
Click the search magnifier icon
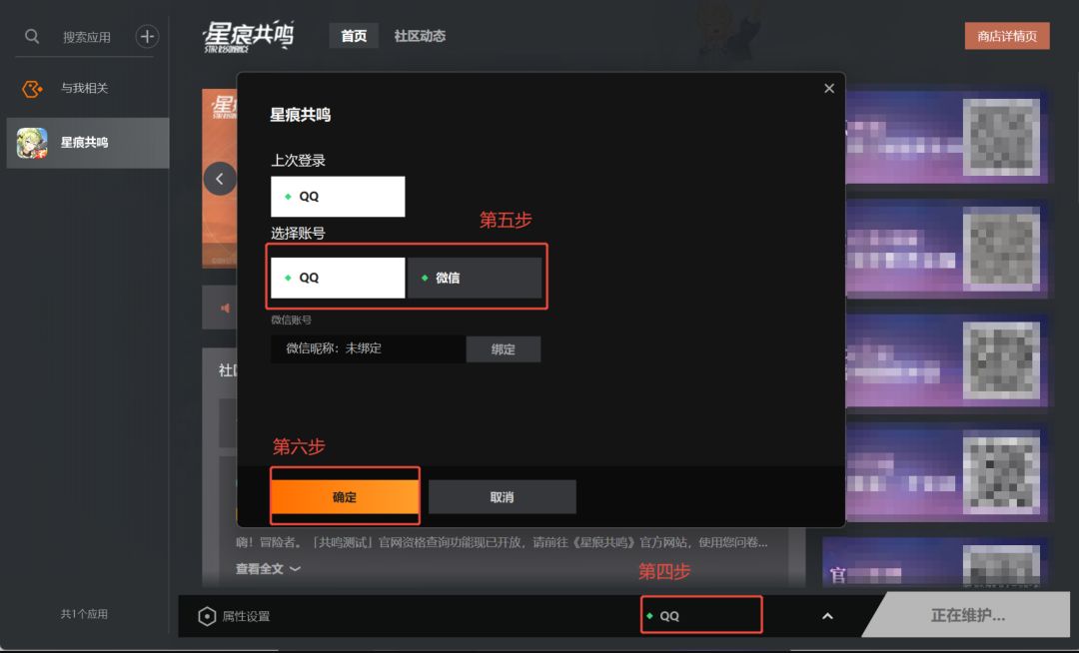tap(32, 36)
